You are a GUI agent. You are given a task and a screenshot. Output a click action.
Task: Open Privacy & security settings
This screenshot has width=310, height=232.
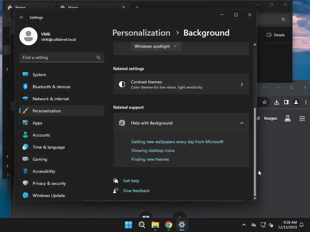[x=62, y=183]
